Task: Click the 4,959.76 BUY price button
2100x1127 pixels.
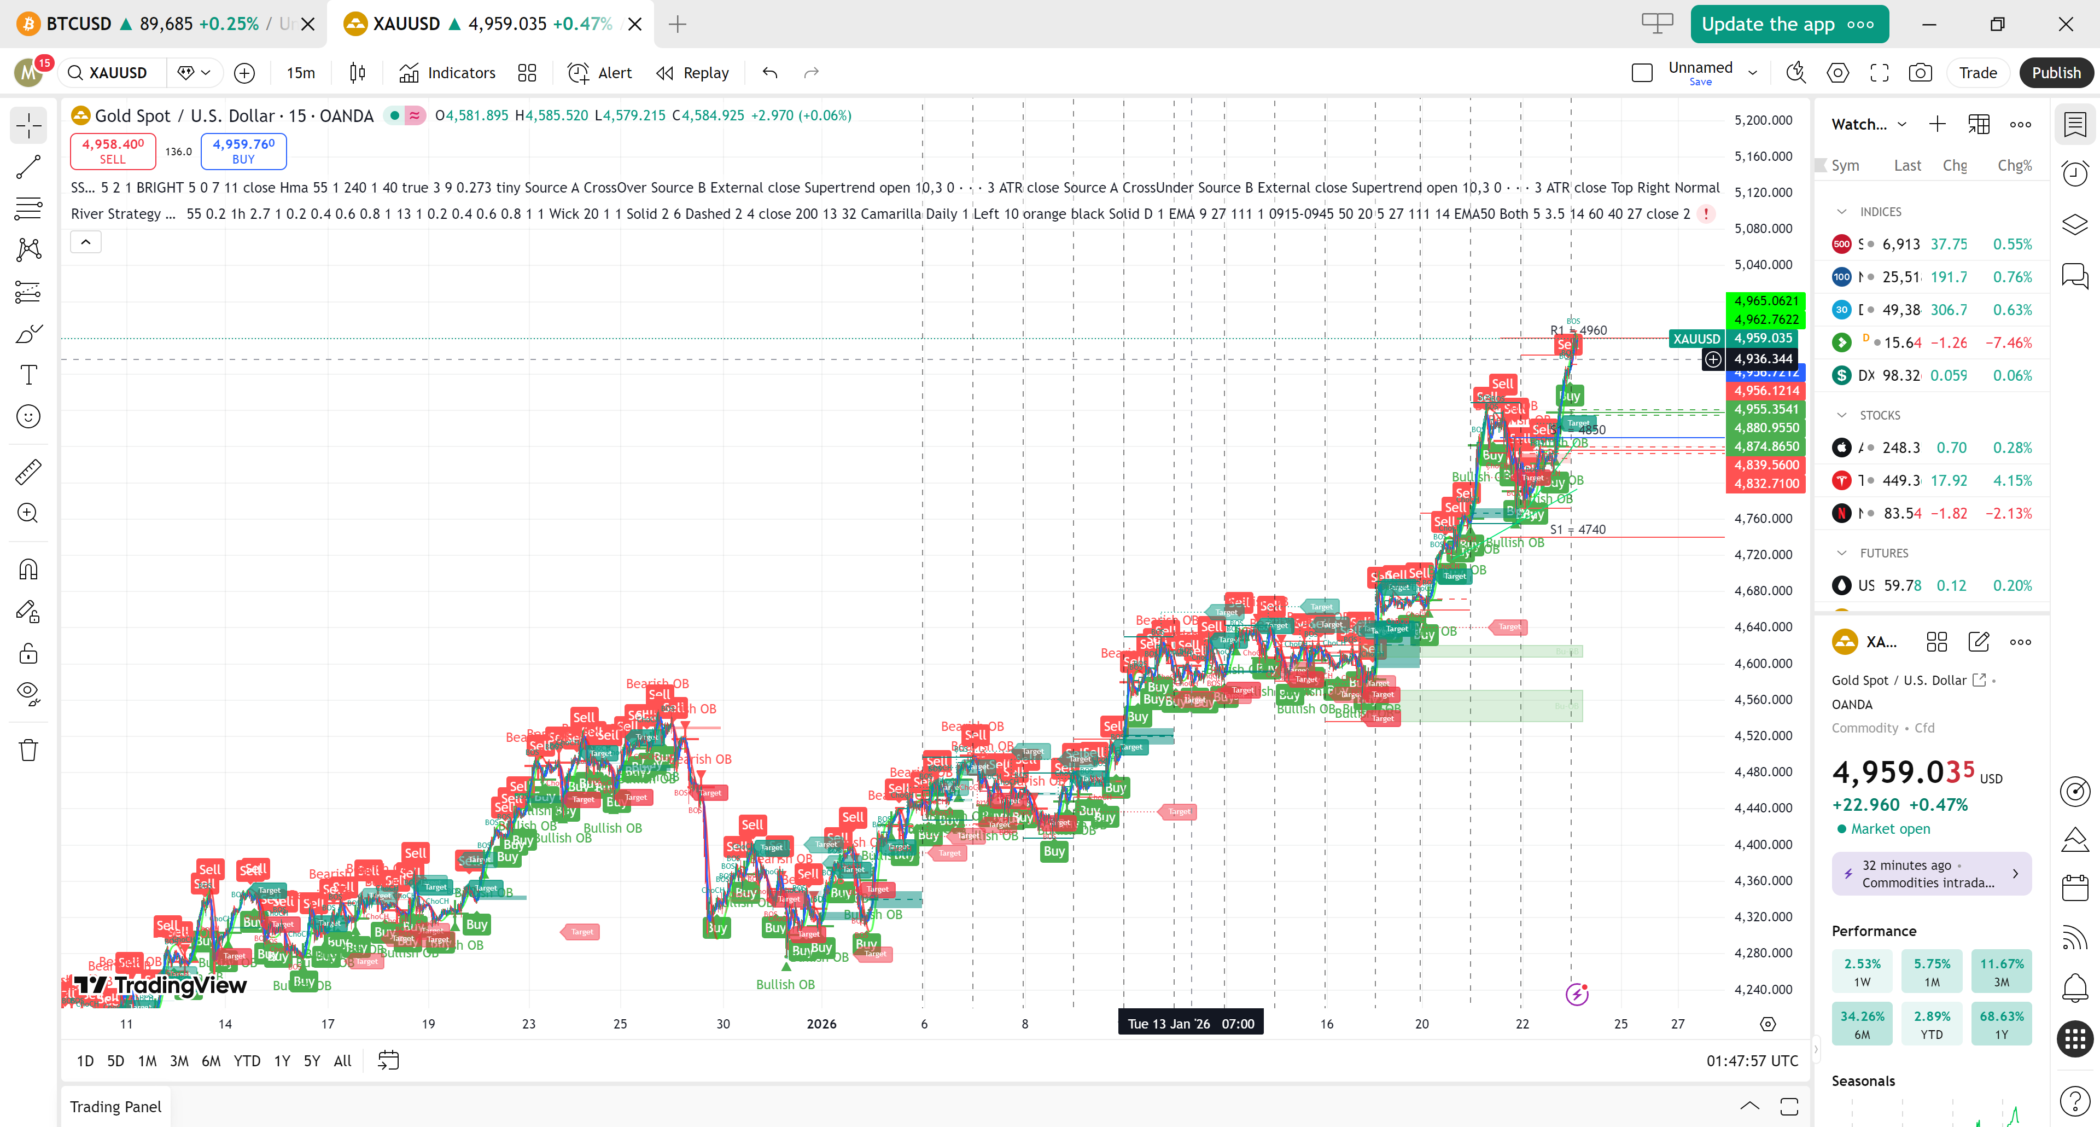Action: (244, 151)
